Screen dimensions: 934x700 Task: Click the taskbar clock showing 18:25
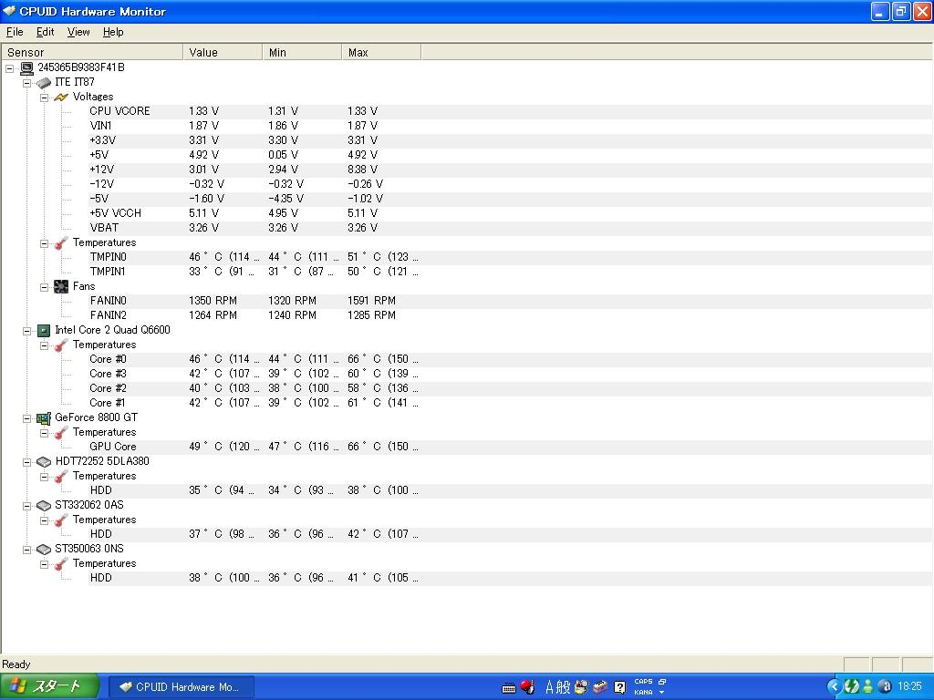909,687
